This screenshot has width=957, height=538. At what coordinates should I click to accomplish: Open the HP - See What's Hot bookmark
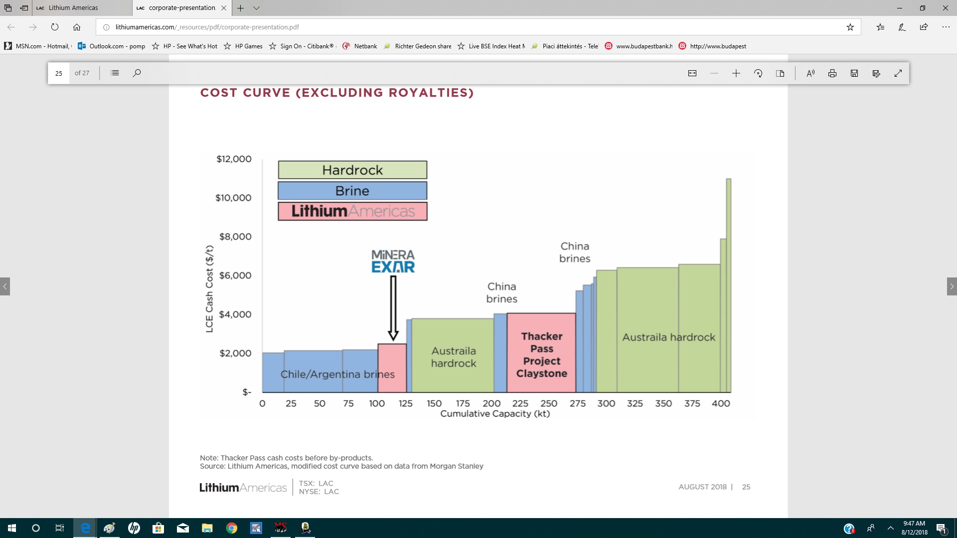pos(184,46)
